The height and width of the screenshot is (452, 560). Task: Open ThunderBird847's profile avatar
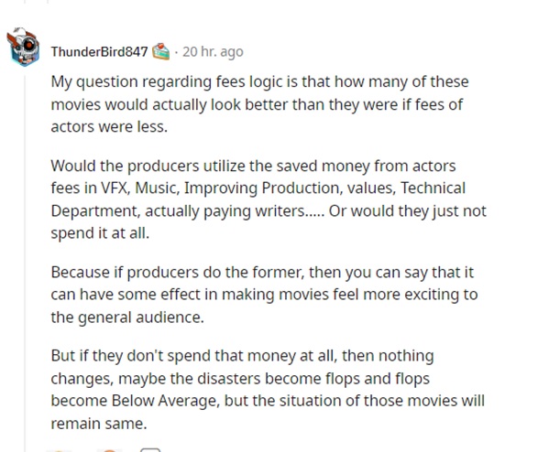23,49
